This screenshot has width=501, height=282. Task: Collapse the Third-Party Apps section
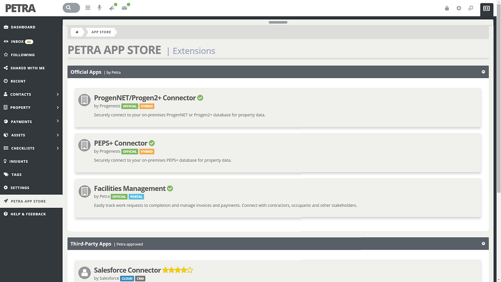pyautogui.click(x=484, y=243)
